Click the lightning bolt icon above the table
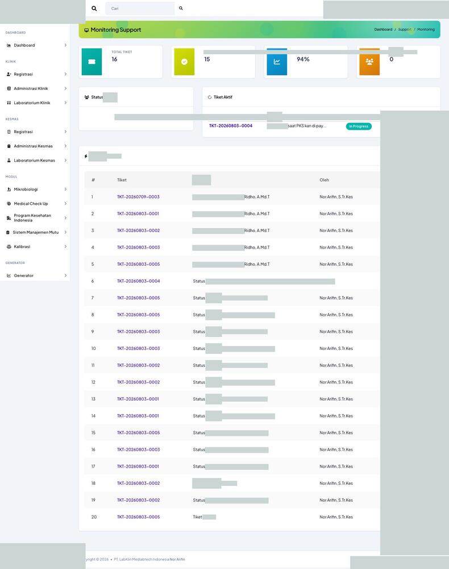The width and height of the screenshot is (449, 569). tap(86, 156)
